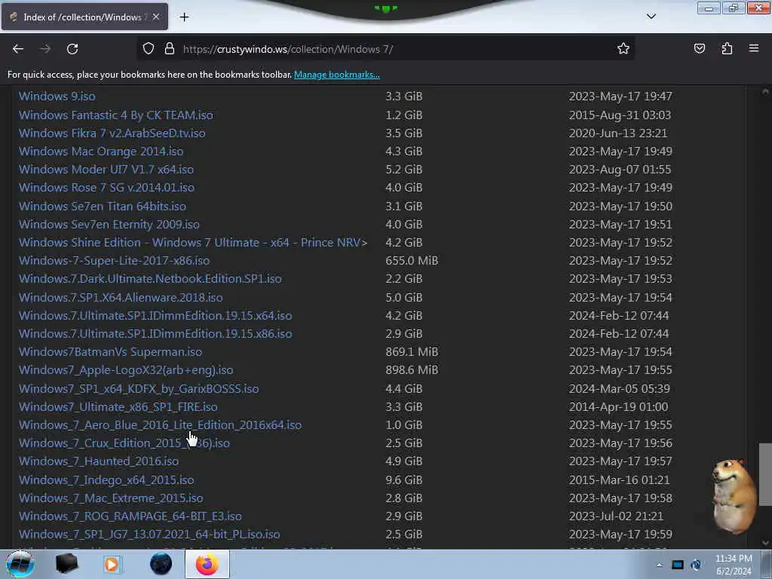Download Windows7BatmanVs Superman.iso
The image size is (772, 579).
110,353
